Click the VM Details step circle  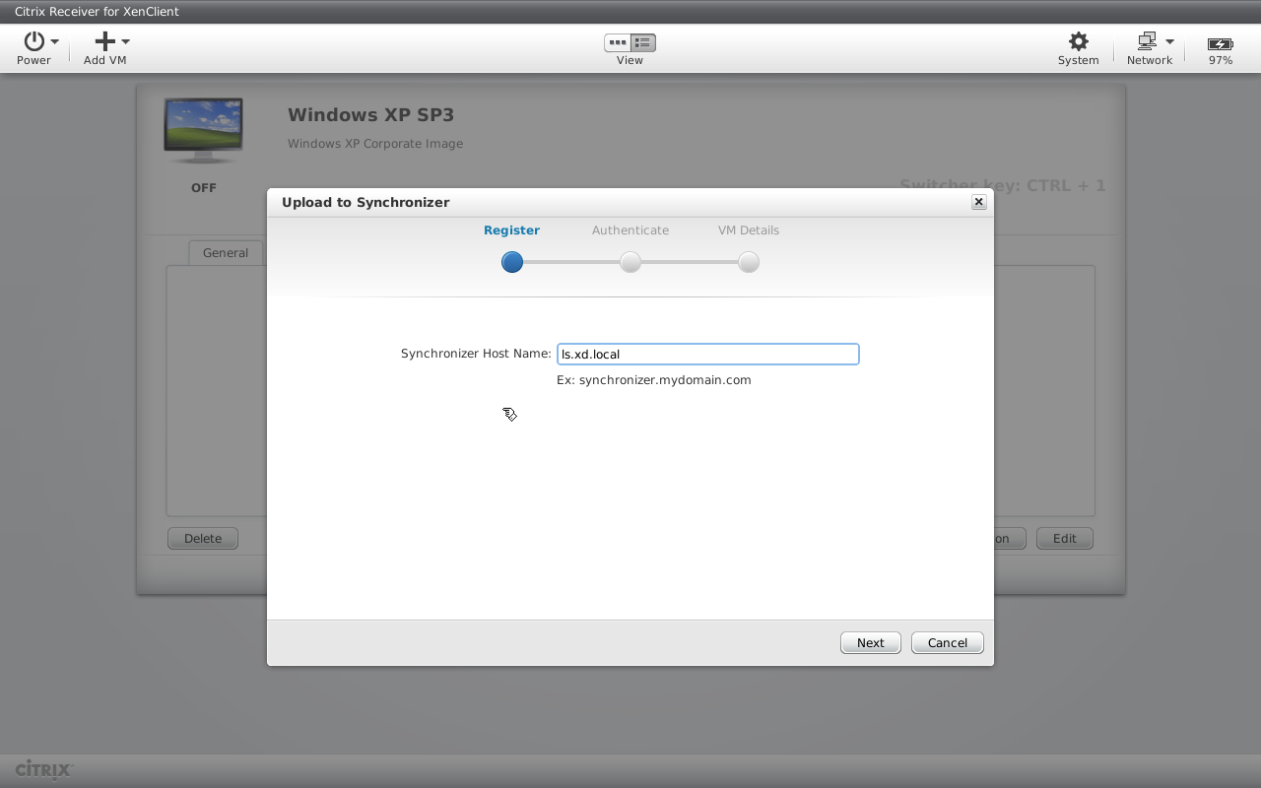[x=749, y=262]
